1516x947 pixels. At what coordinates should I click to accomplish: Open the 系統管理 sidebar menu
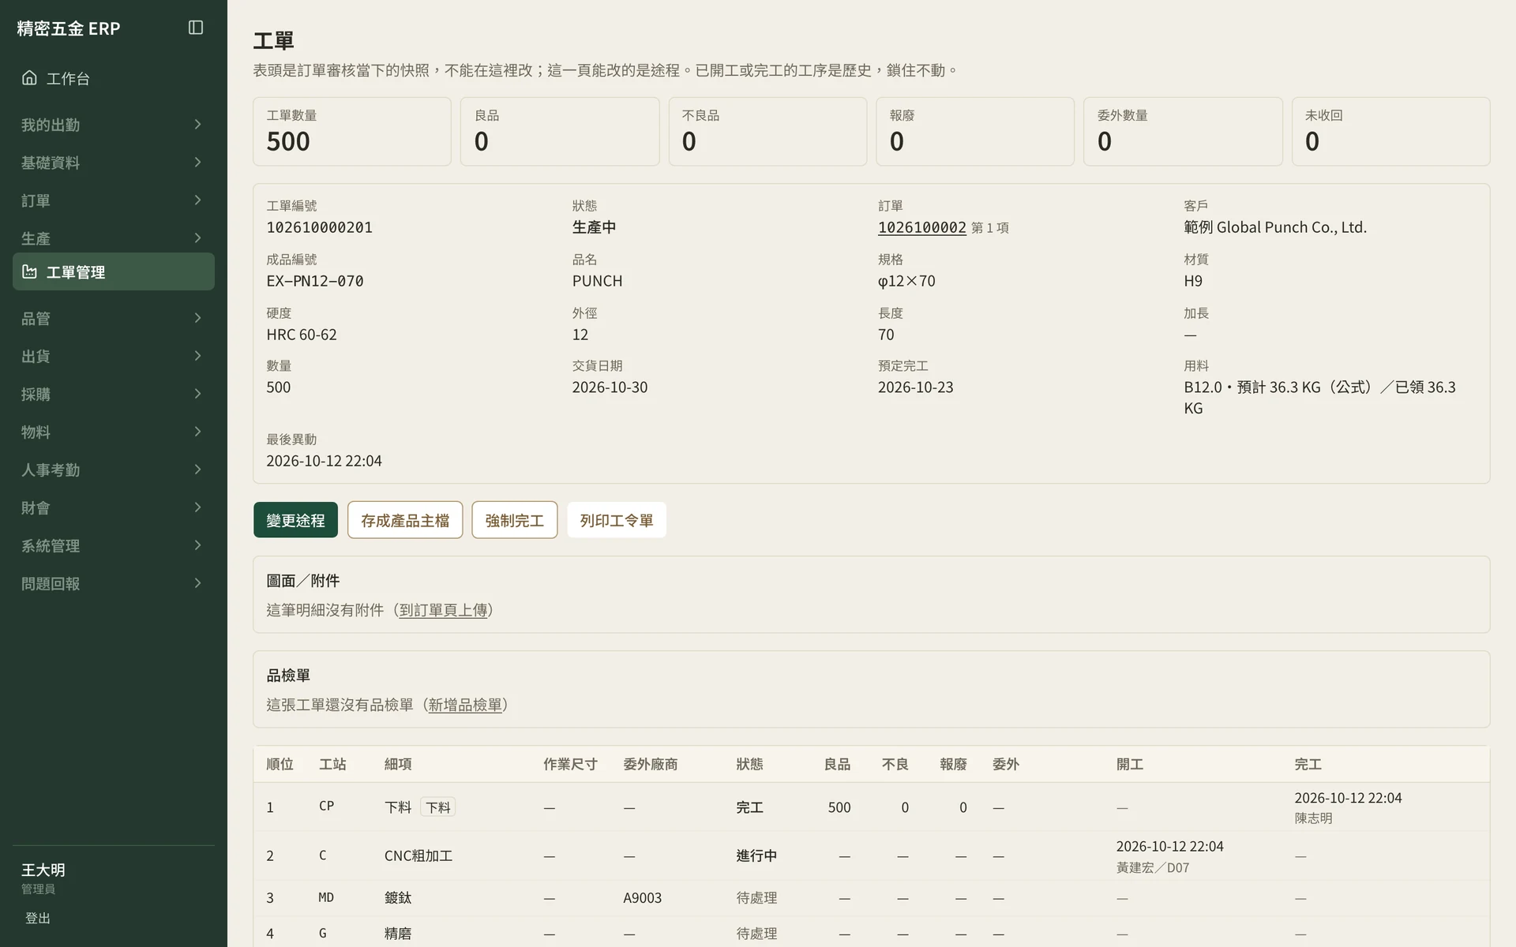[113, 545]
